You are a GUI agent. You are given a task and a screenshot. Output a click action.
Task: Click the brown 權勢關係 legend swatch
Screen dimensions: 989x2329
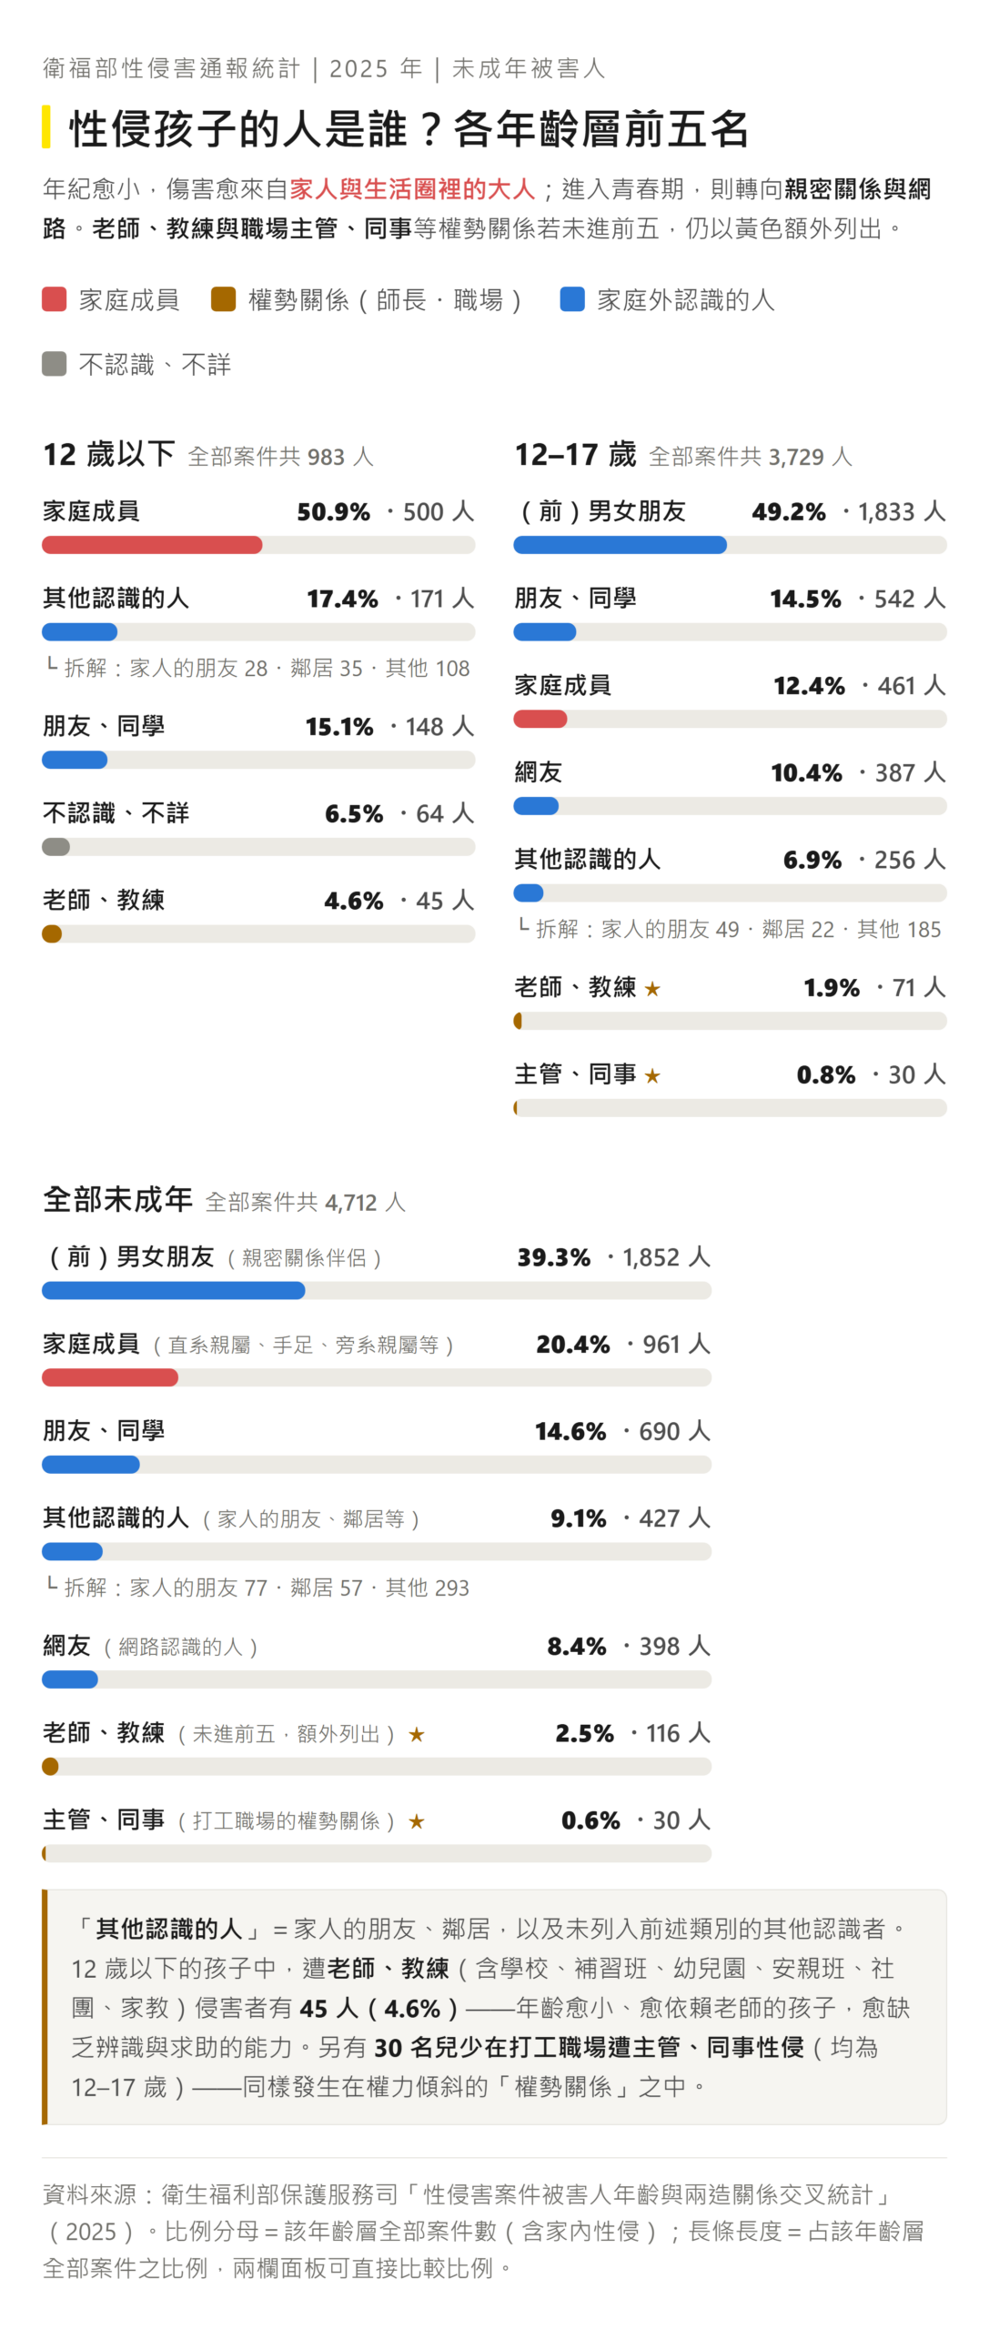(x=223, y=298)
